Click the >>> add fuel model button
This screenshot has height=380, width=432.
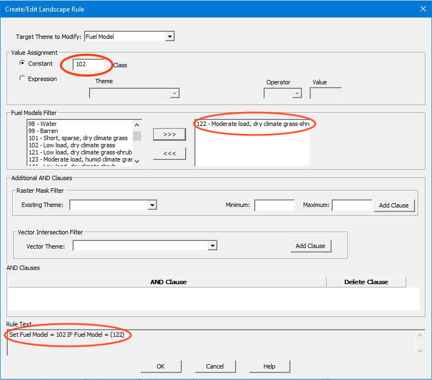170,134
